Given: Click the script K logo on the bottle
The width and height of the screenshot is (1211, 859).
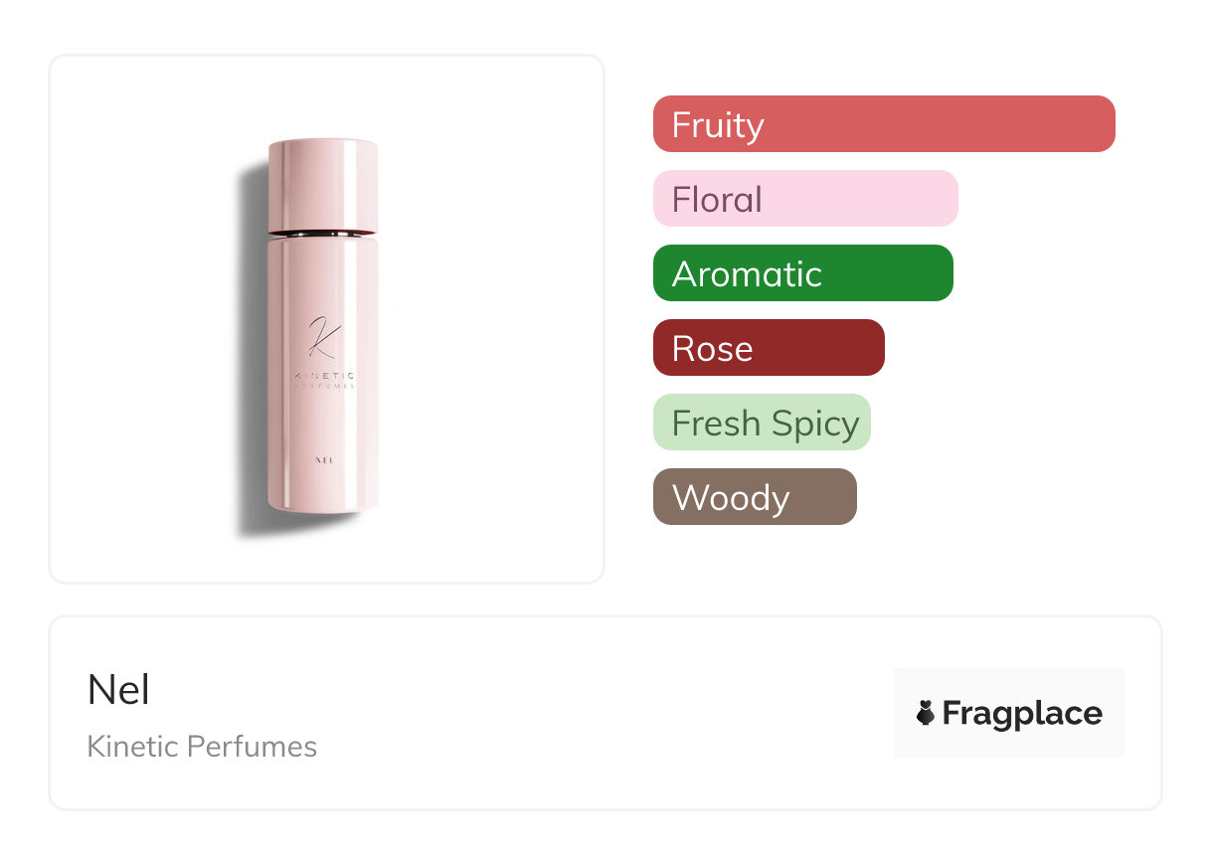Looking at the screenshot, I should click(x=321, y=338).
